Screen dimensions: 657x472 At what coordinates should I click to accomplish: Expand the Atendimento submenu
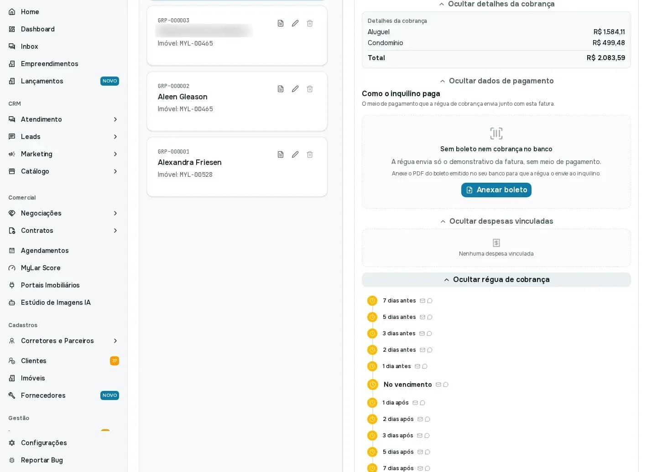(x=63, y=119)
